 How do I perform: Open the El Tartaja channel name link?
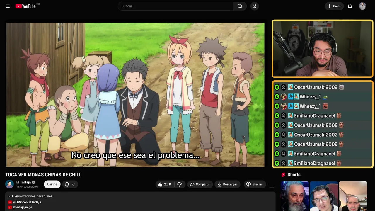[x=23, y=182]
